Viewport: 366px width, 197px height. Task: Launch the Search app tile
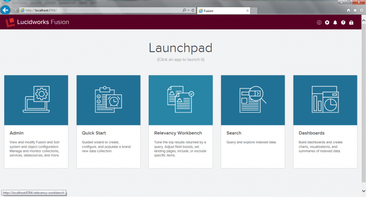[x=253, y=100]
